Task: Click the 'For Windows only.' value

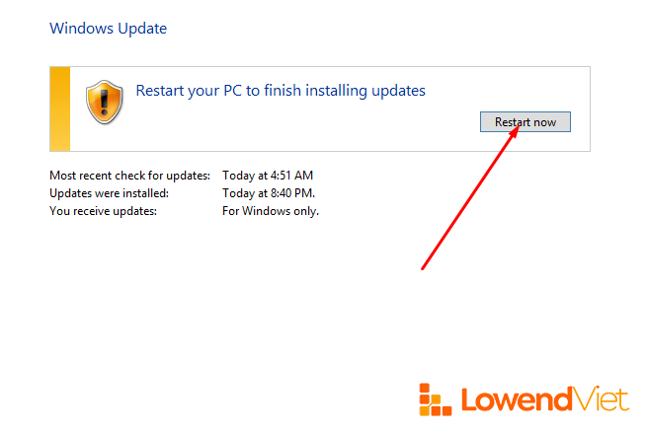Action: (271, 211)
